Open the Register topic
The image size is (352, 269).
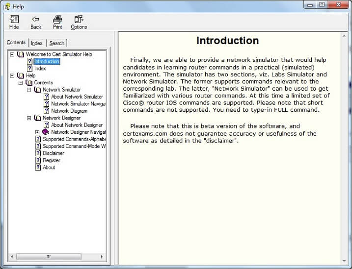click(52, 160)
